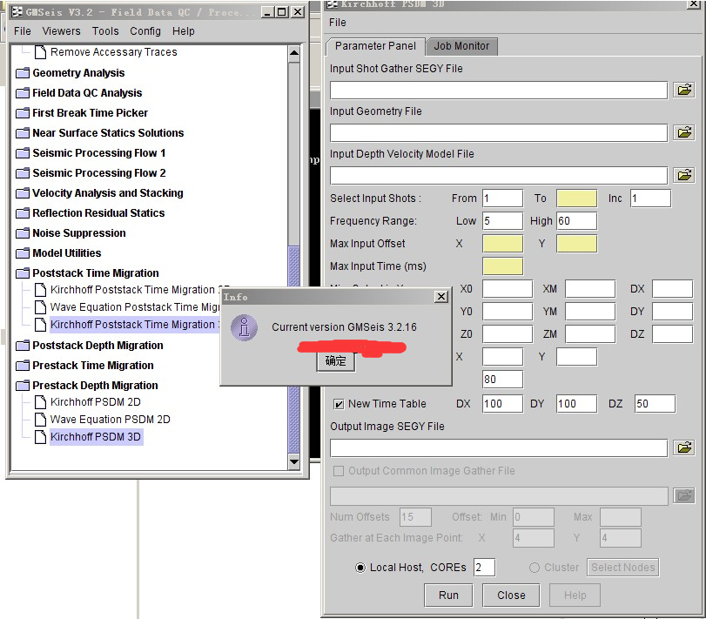
Task: Browse for Input Depth Velocity Model File
Action: (x=684, y=175)
